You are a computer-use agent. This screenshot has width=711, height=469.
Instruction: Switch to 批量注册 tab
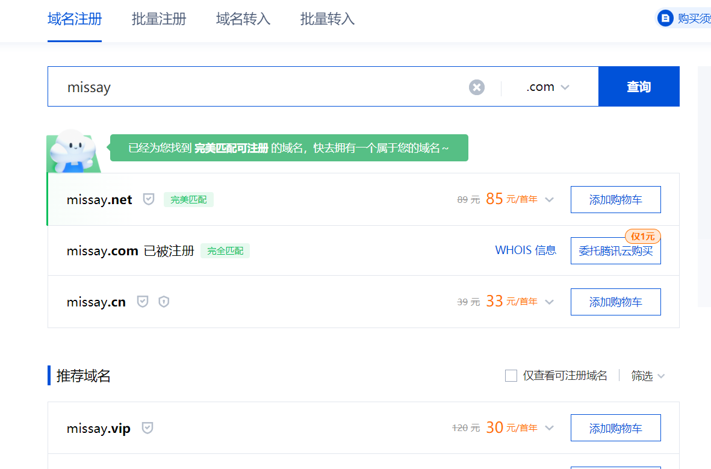tap(159, 19)
